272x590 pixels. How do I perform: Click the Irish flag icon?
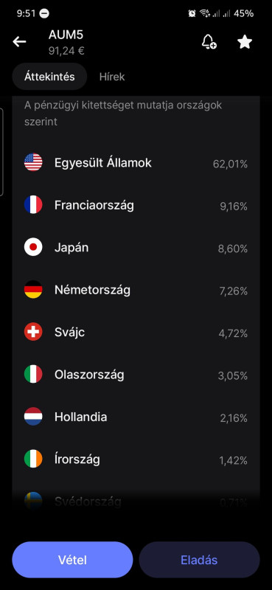click(33, 459)
